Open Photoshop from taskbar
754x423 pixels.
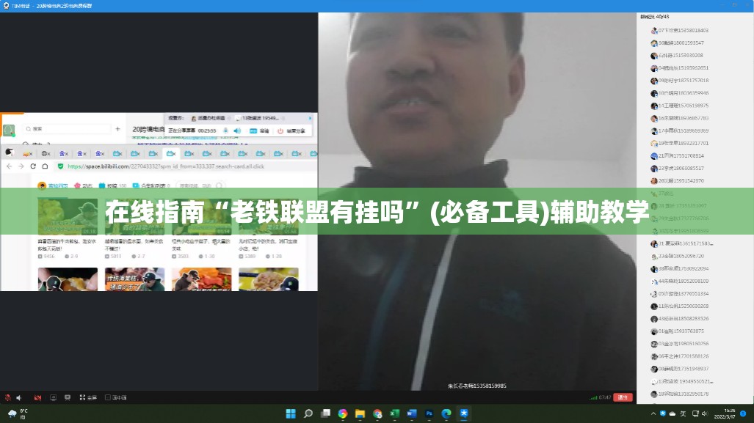tap(429, 413)
